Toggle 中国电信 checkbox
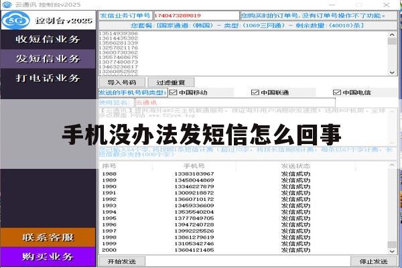Viewport: 402px width, 268px height. [x=337, y=92]
